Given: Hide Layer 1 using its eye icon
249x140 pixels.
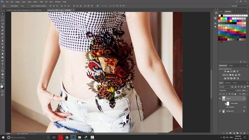Looking at the screenshot, I should 220,98.
